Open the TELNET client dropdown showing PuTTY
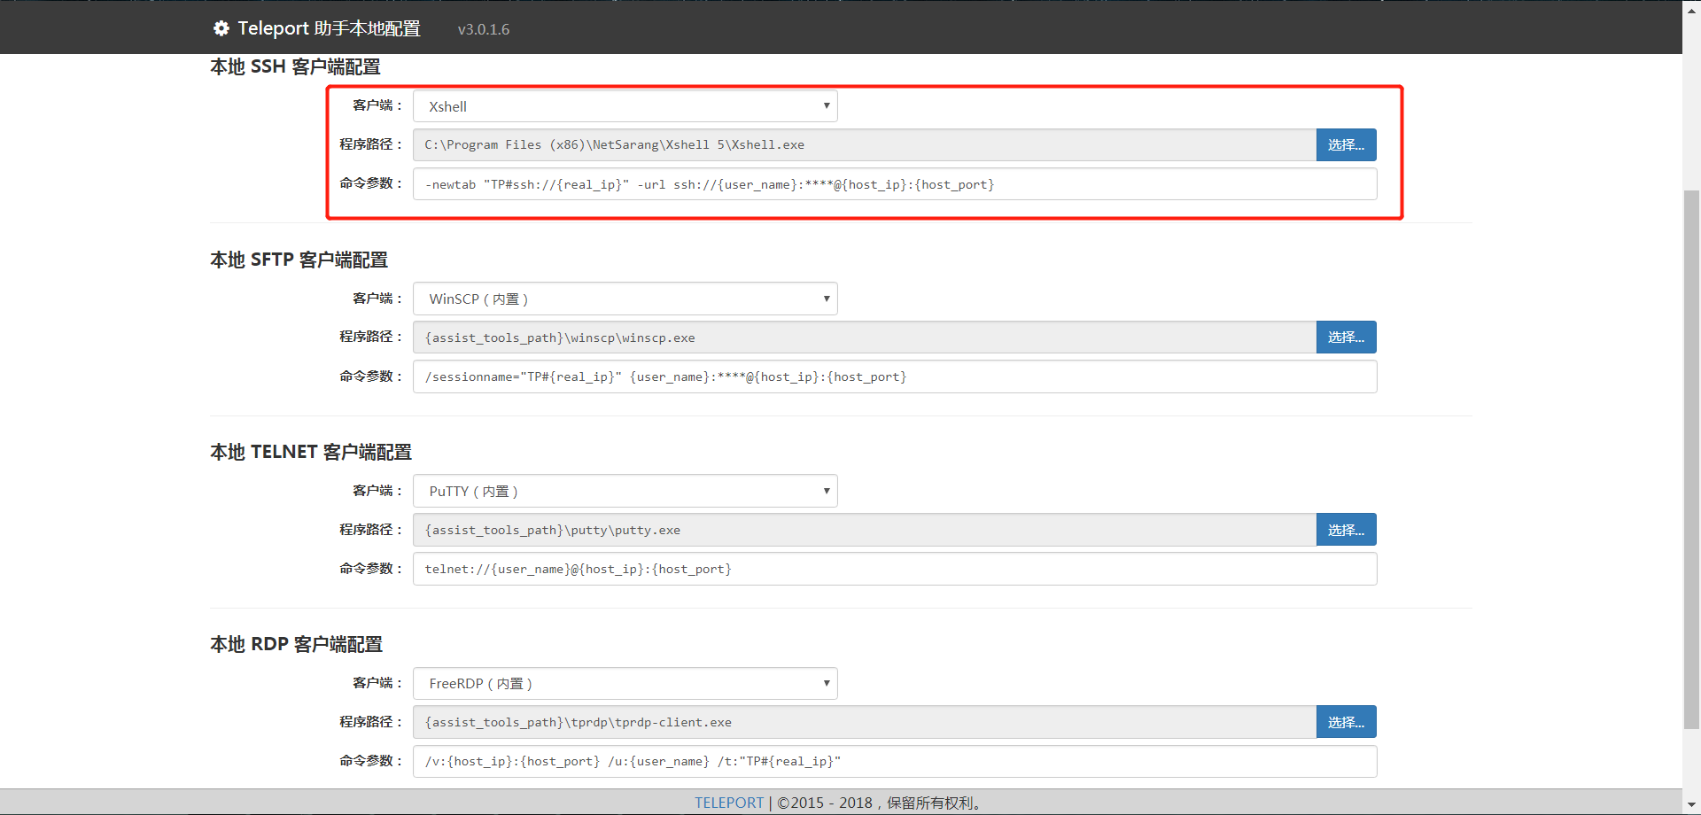 [x=625, y=491]
